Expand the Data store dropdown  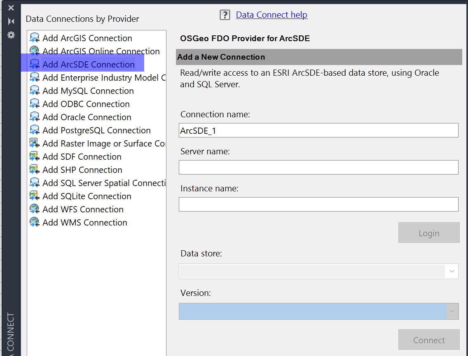click(x=452, y=271)
